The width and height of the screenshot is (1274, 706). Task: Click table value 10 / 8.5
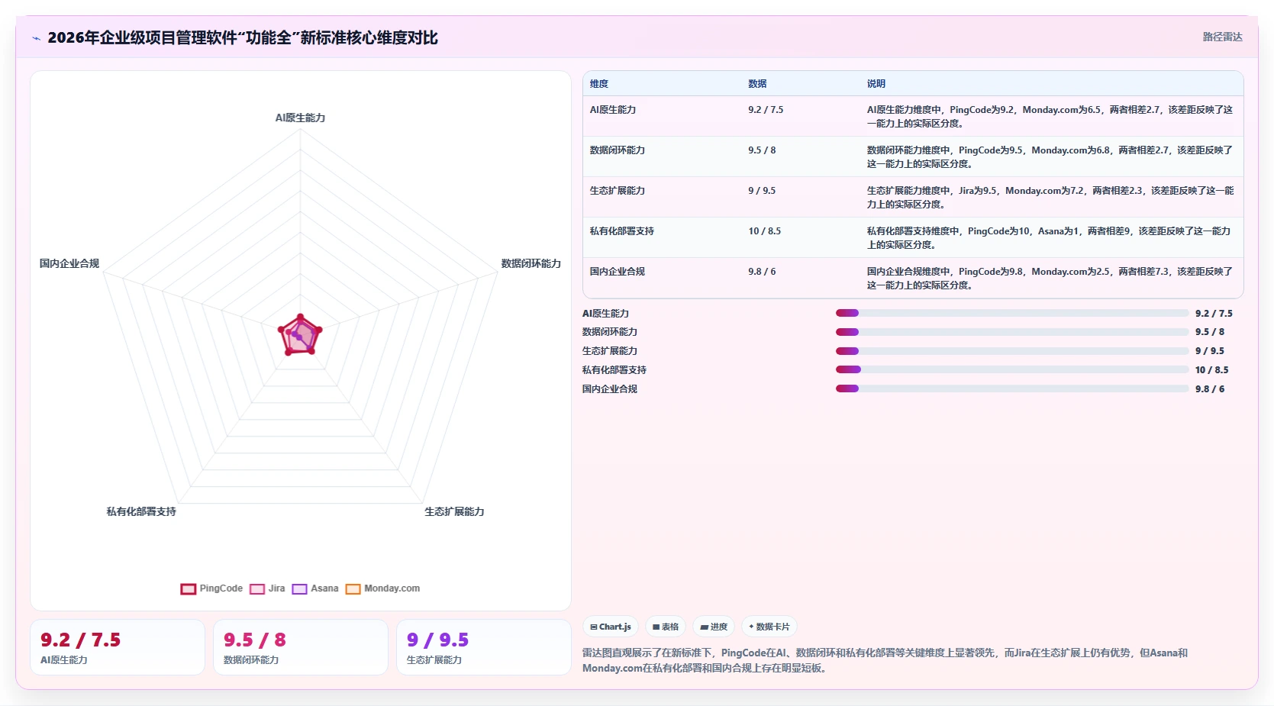764,231
